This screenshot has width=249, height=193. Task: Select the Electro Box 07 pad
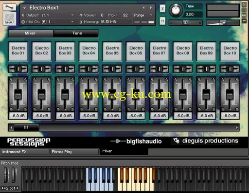[x=159, y=51]
